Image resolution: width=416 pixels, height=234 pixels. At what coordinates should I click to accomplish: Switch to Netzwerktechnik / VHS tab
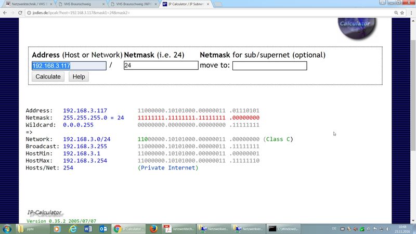tap(28, 4)
